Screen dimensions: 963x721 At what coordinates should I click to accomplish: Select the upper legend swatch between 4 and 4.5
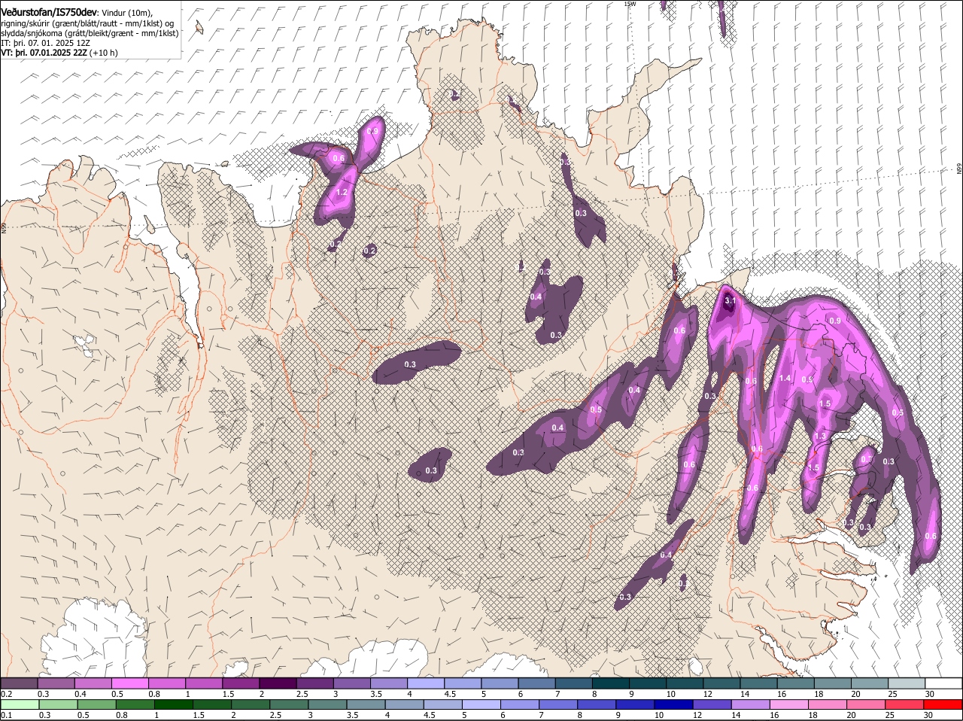[x=427, y=683]
